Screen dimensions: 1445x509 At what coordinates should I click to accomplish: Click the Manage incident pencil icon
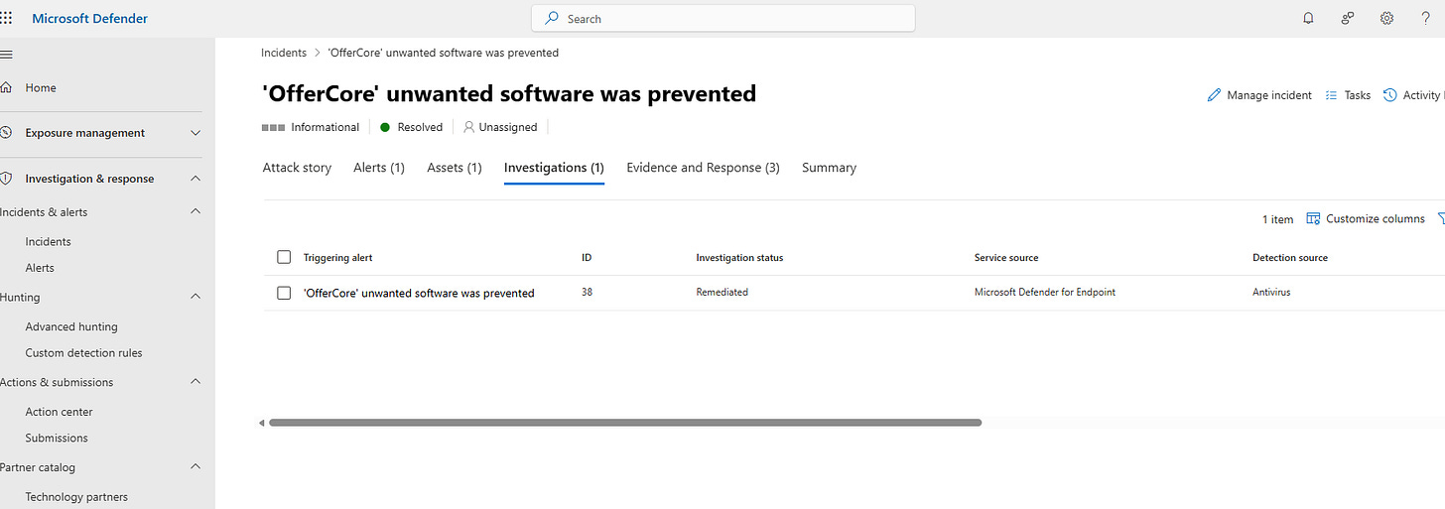coord(1214,95)
